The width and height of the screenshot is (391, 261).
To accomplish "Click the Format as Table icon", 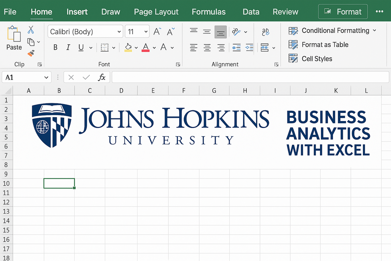I will (293, 45).
